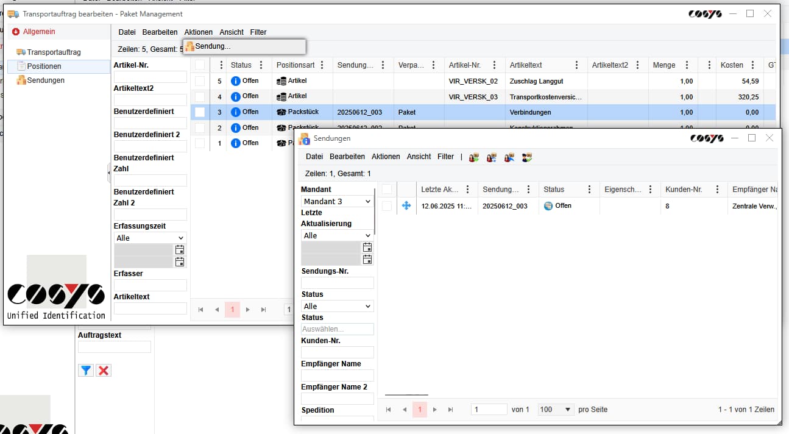Open the Alle dropdown under Letzte Aktualisierung
Viewport: 789px width, 434px height.
[x=337, y=235]
